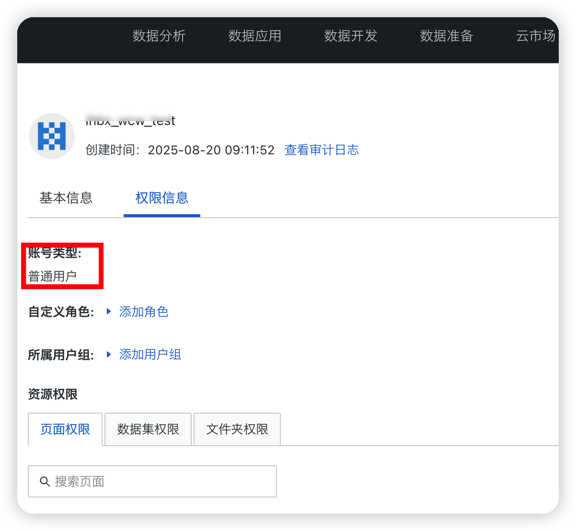
Task: Open the 云市场 menu
Action: tap(536, 36)
